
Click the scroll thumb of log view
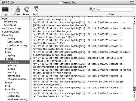click(x=134, y=89)
